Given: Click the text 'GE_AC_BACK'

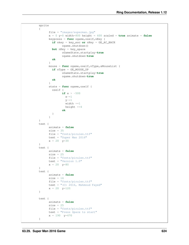Looking at the screenshot, I should [107, 42].
